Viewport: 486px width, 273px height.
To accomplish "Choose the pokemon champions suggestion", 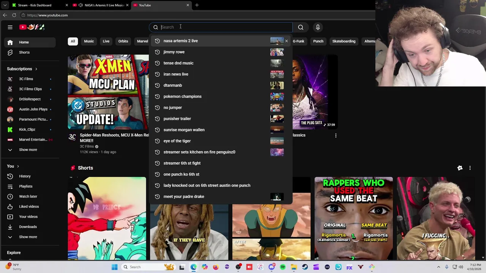I will 221,96.
